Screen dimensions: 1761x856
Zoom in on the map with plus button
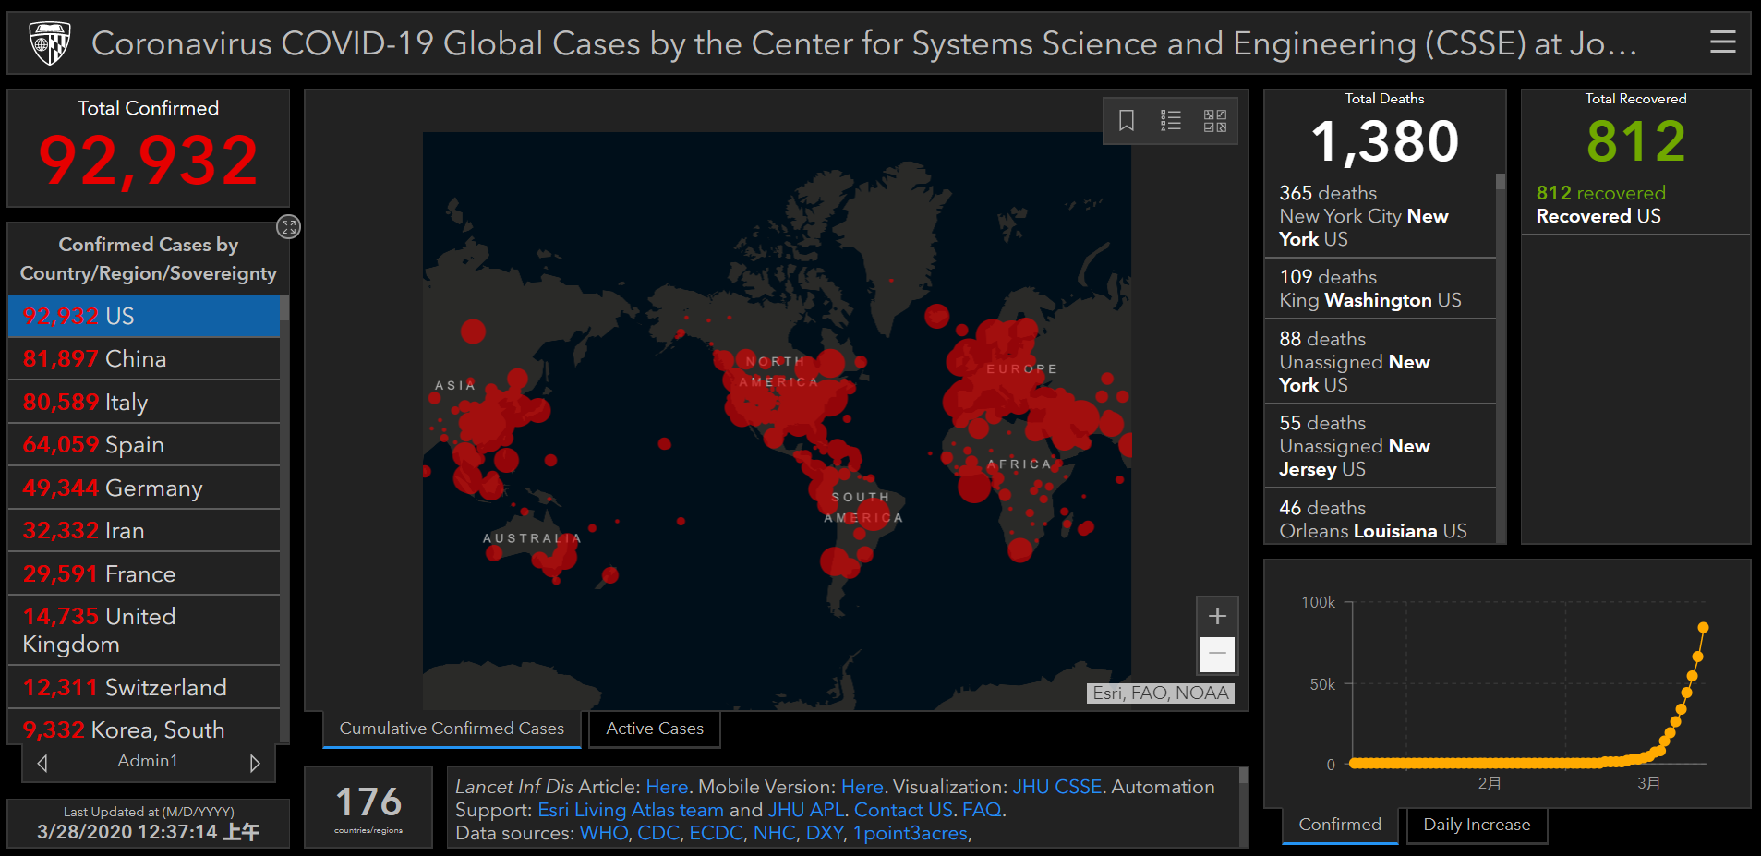click(1217, 616)
